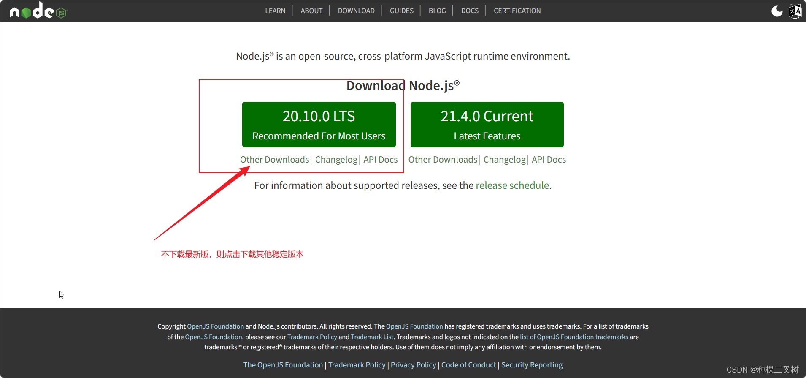This screenshot has width=806, height=378.
Task: Open Other Downloads under Current button
Action: pos(443,160)
